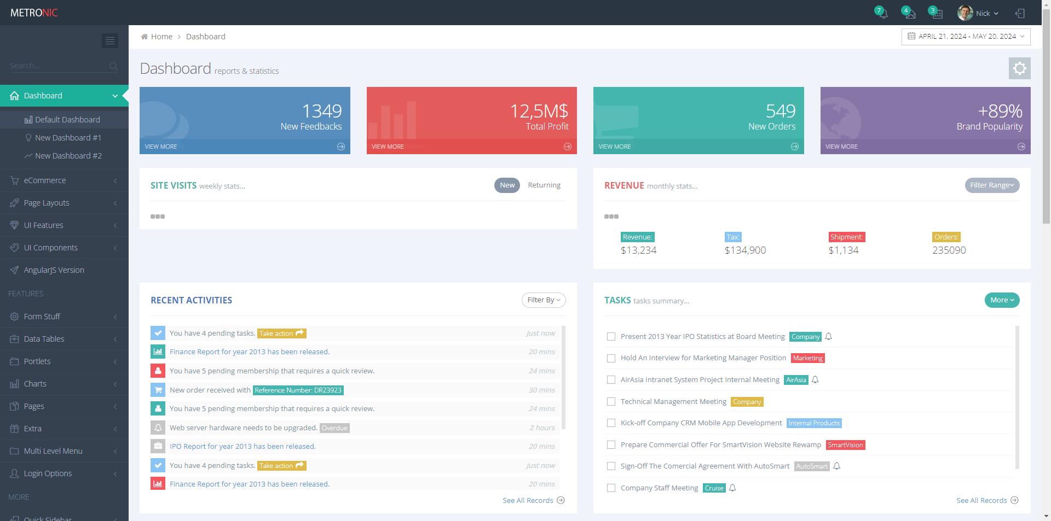This screenshot has width=1051, height=521.
Task: Click red user icon of pending membership activity
Action: (158, 371)
